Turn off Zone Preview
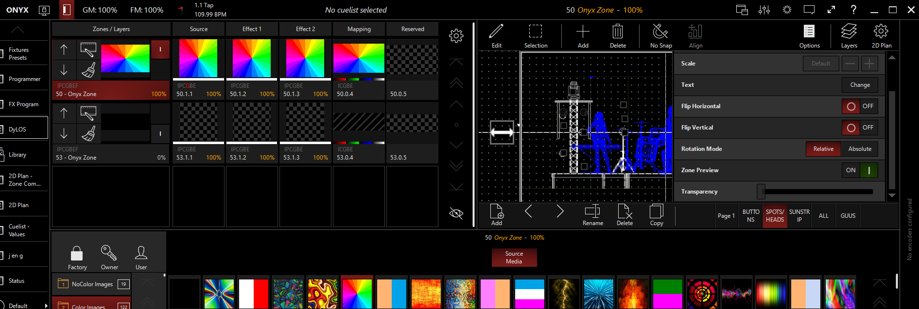 point(860,170)
